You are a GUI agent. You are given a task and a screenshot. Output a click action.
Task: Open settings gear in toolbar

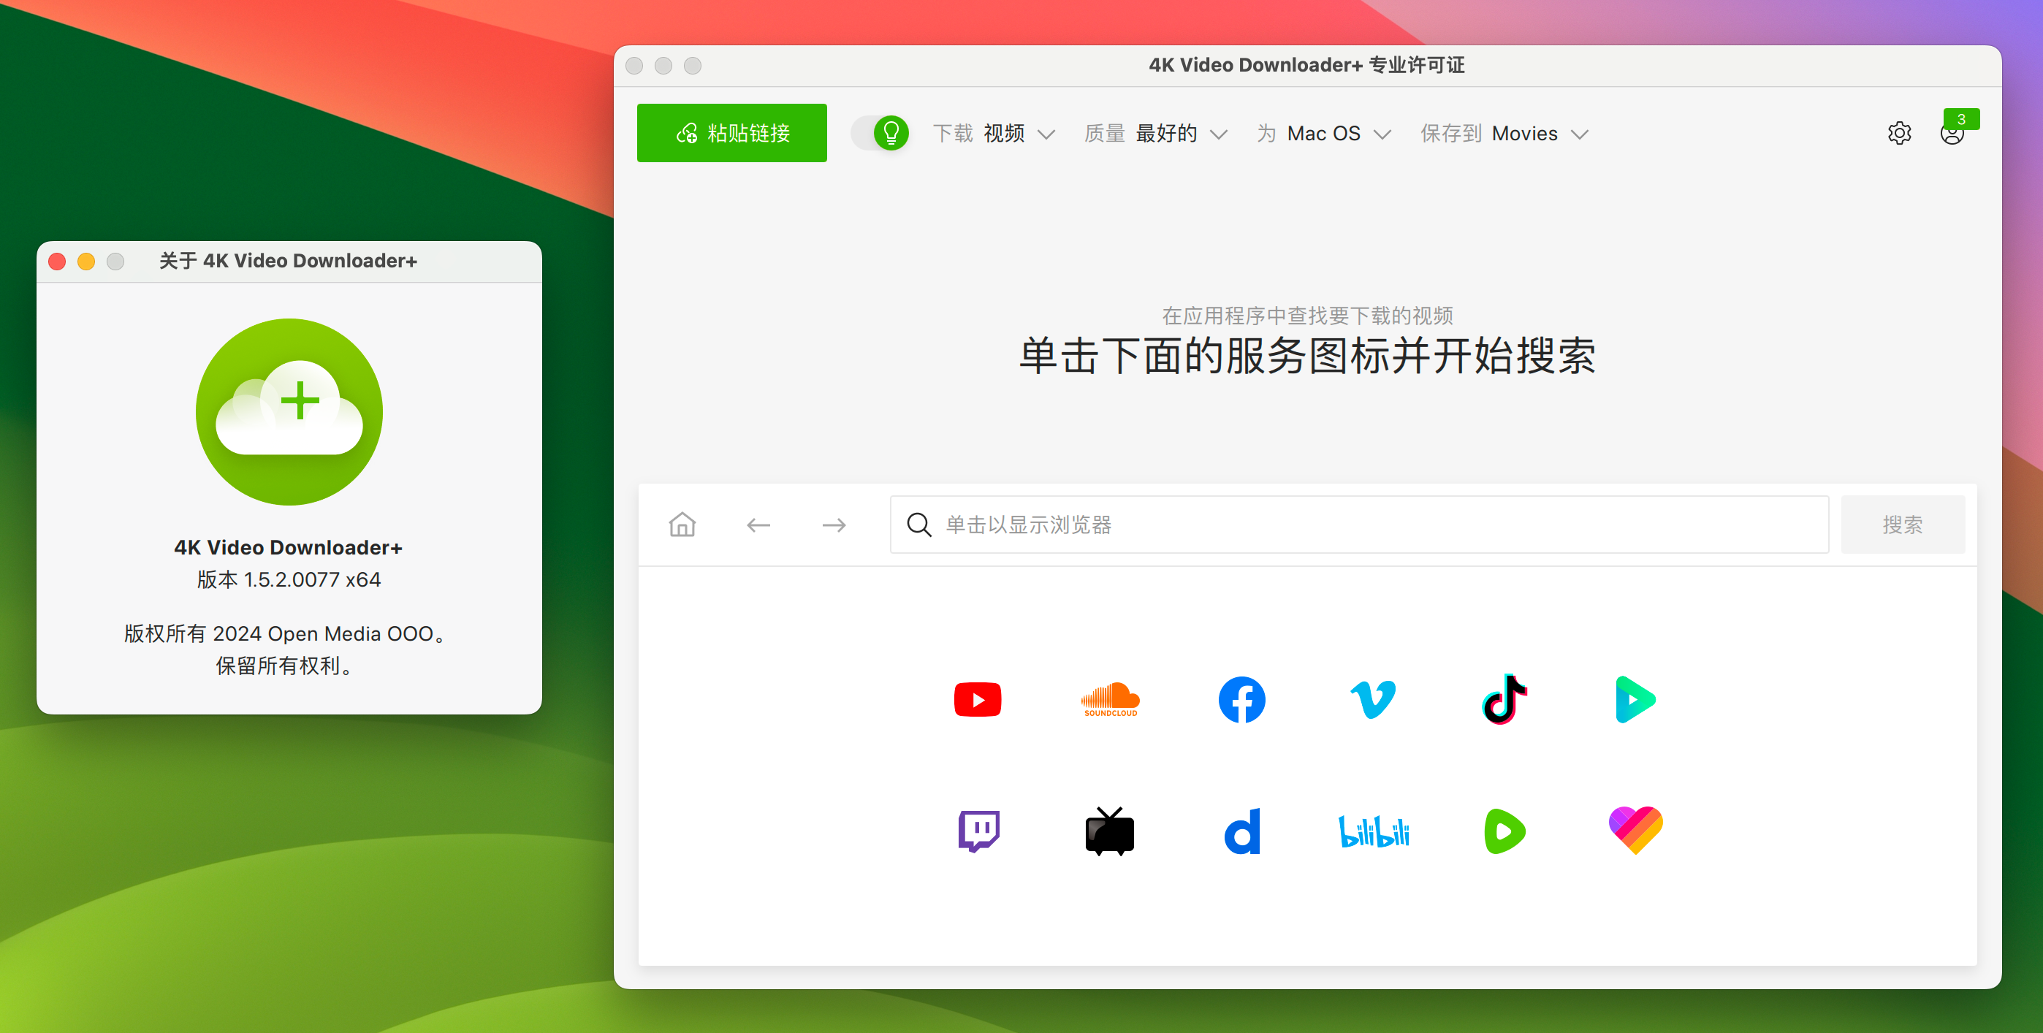1898,133
